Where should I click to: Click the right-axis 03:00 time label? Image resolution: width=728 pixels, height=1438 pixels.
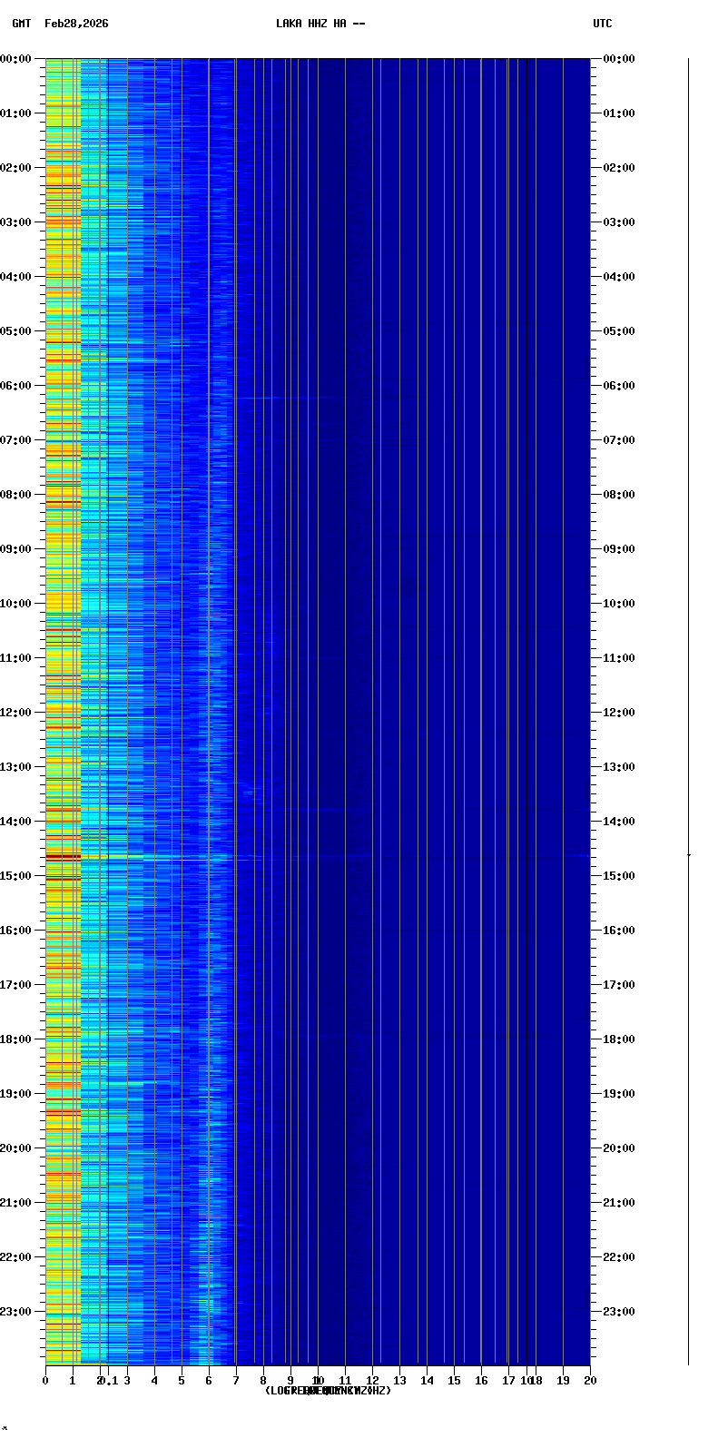point(619,222)
